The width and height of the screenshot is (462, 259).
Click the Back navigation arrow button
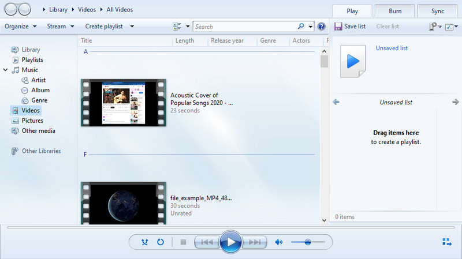click(x=11, y=9)
